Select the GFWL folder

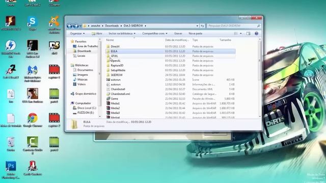point(114,56)
